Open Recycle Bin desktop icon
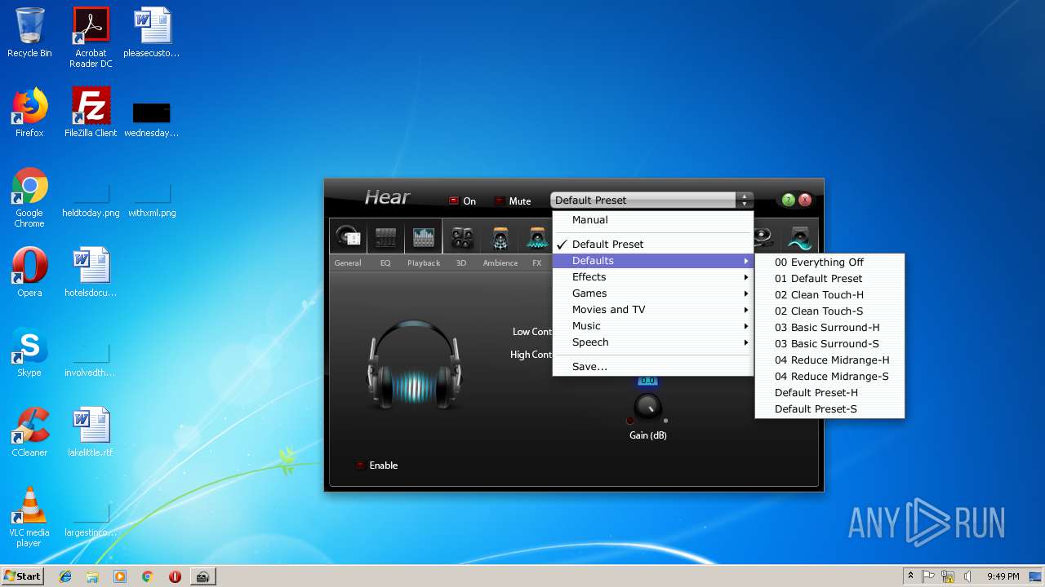 pos(29,33)
